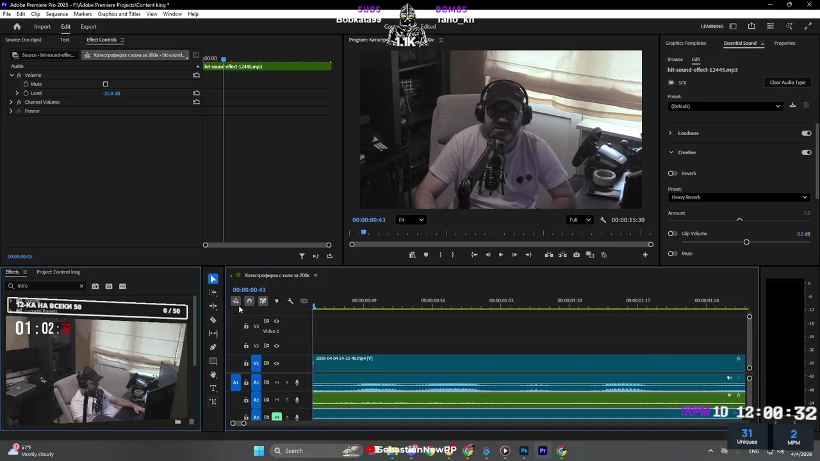Select the Slip tool
Image resolution: width=820 pixels, height=461 pixels.
[213, 334]
